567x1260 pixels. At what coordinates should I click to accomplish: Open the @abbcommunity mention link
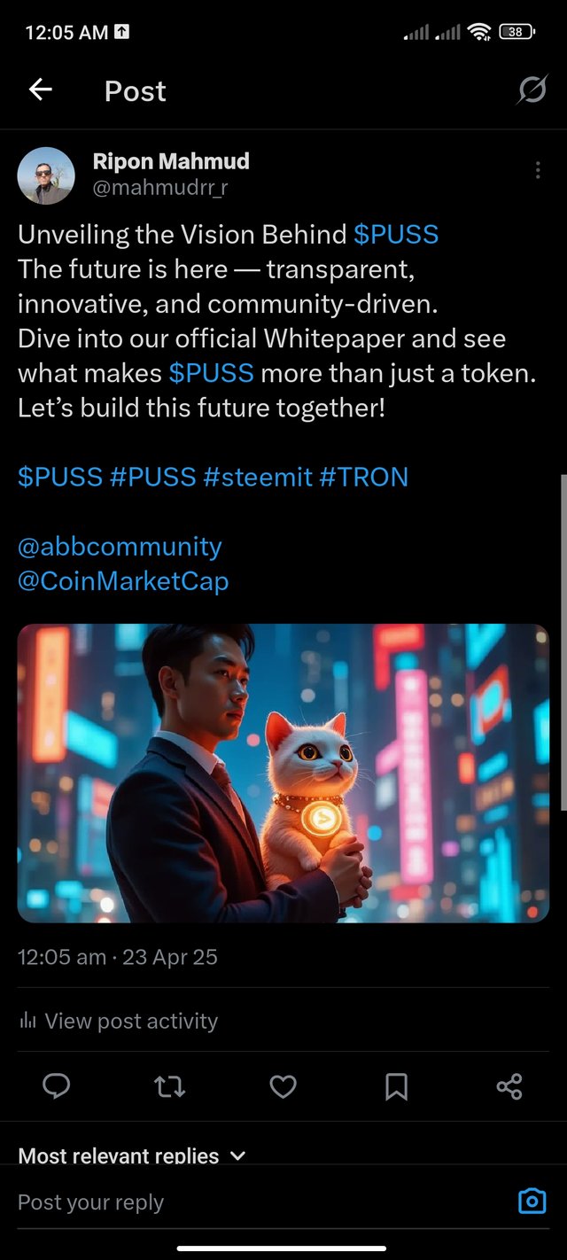click(120, 547)
